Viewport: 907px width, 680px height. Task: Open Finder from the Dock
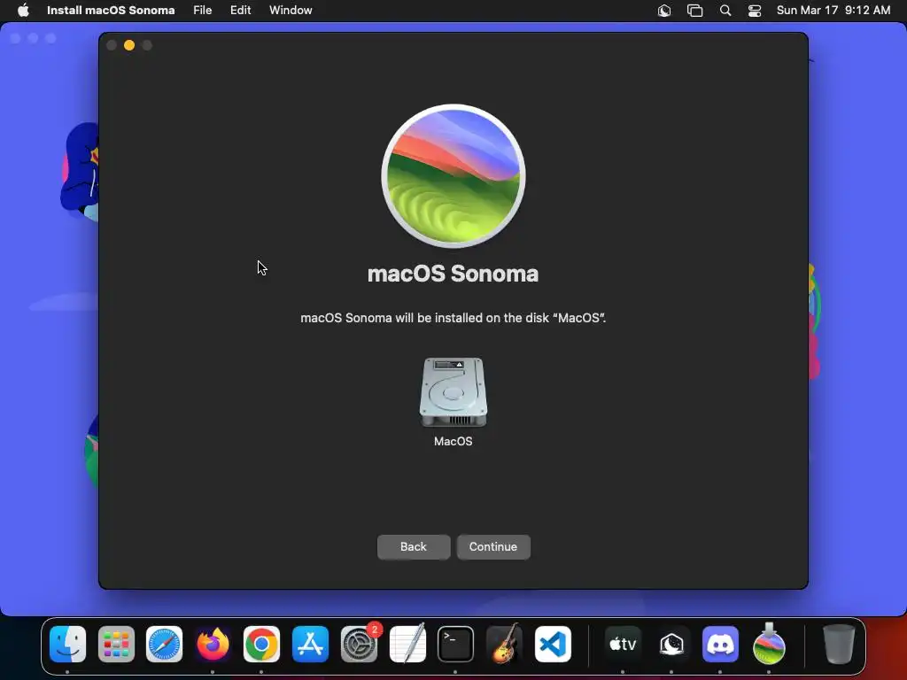(x=67, y=644)
